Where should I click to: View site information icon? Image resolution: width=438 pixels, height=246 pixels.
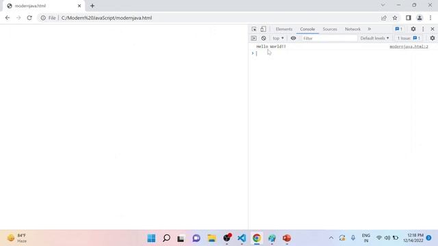(x=43, y=18)
